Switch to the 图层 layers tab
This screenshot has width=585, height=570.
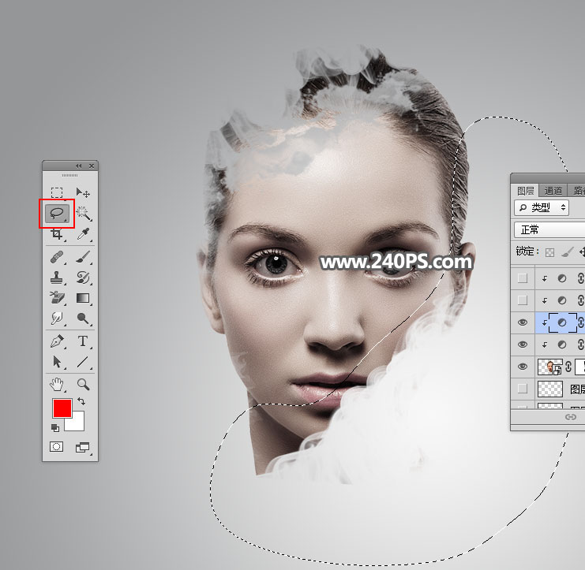click(526, 190)
